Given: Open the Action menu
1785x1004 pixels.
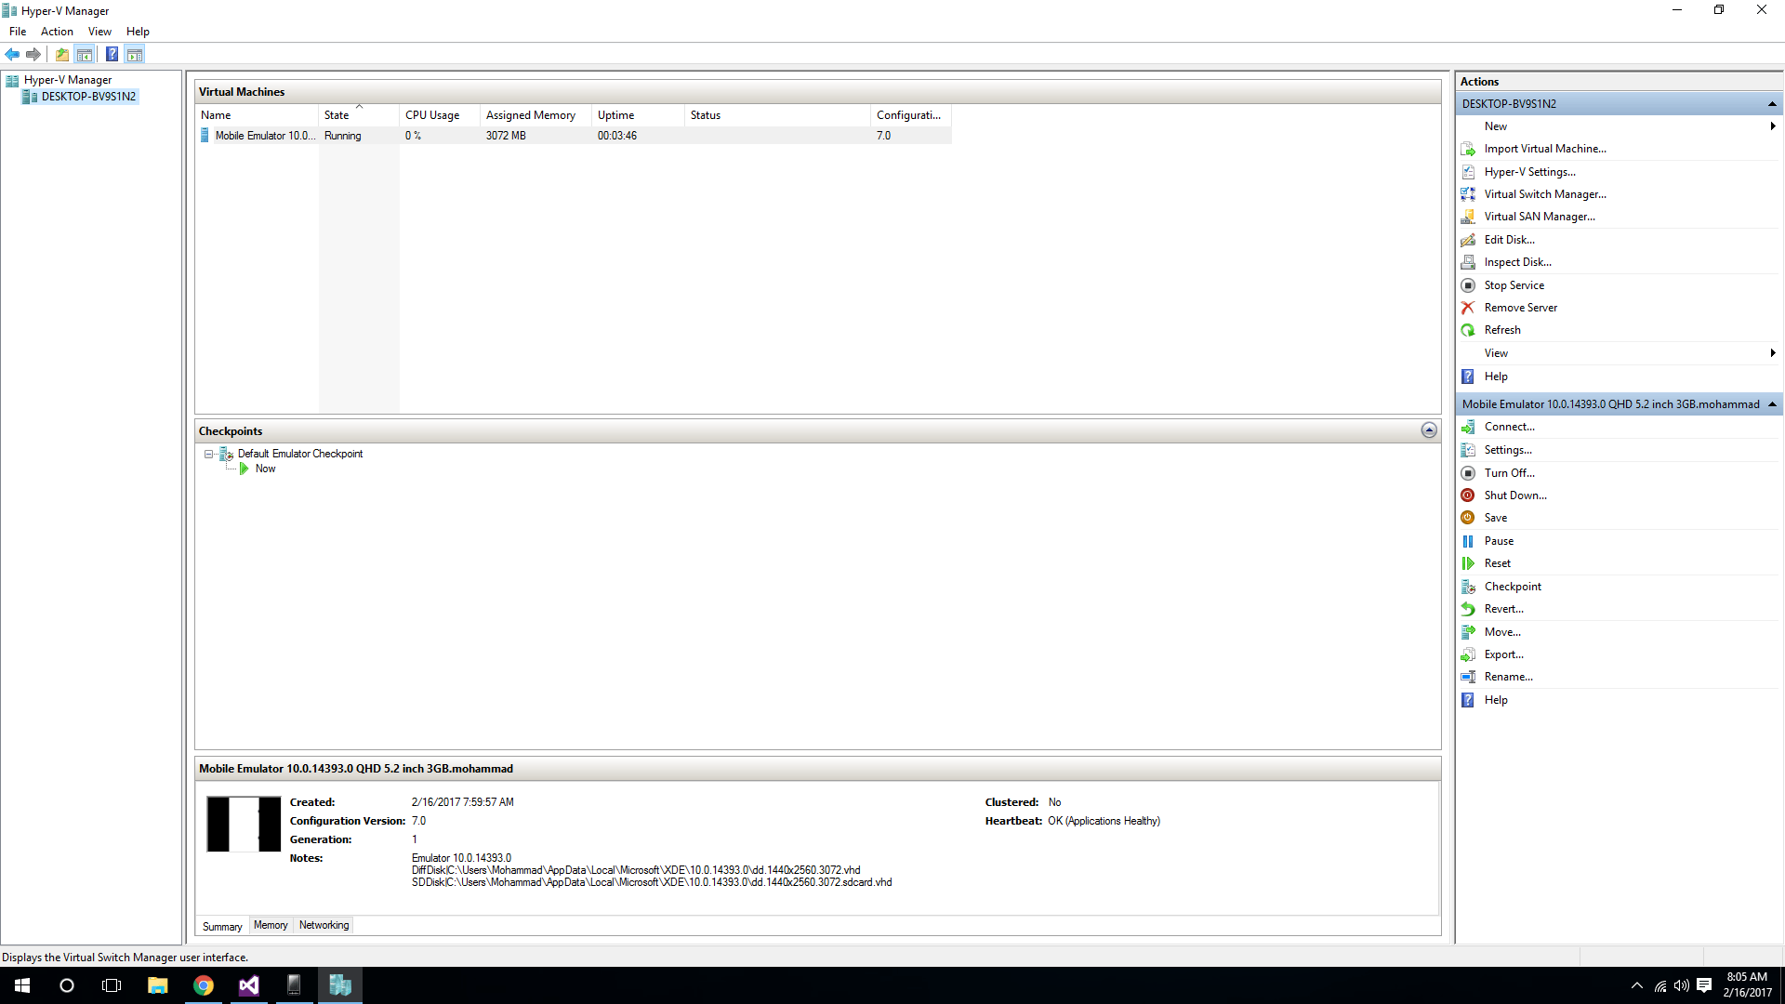Looking at the screenshot, I should click(57, 32).
